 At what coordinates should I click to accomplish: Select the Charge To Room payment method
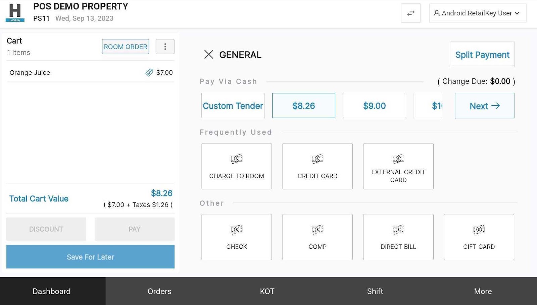pyautogui.click(x=236, y=166)
